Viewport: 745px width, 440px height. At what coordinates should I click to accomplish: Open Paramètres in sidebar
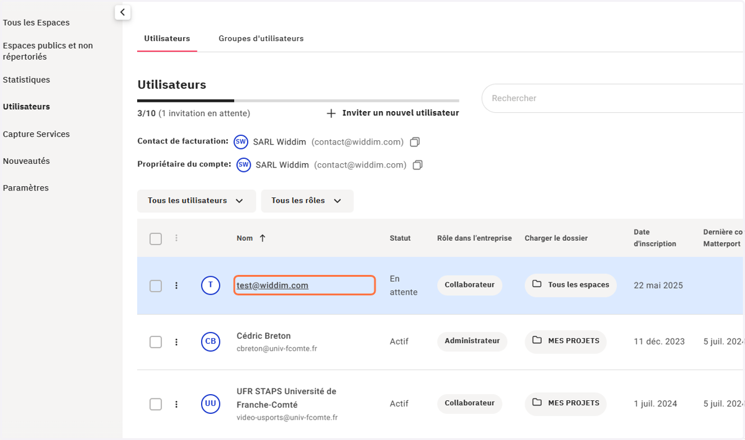click(25, 188)
